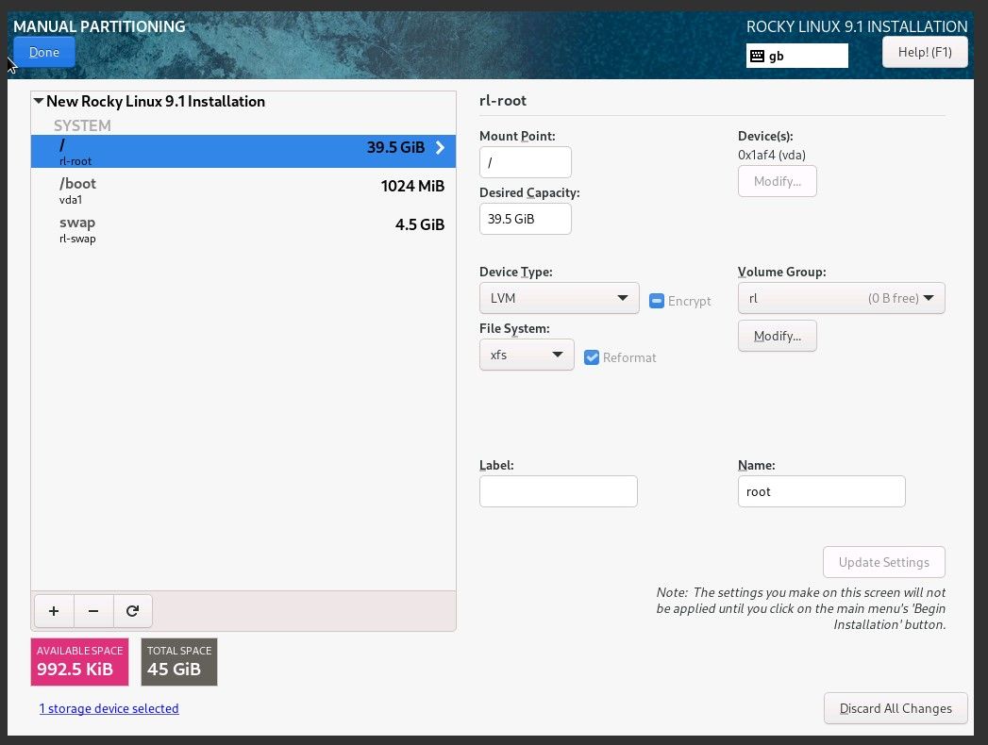Toggle the Reformat checkbox
This screenshot has height=745, width=988.
pos(592,357)
